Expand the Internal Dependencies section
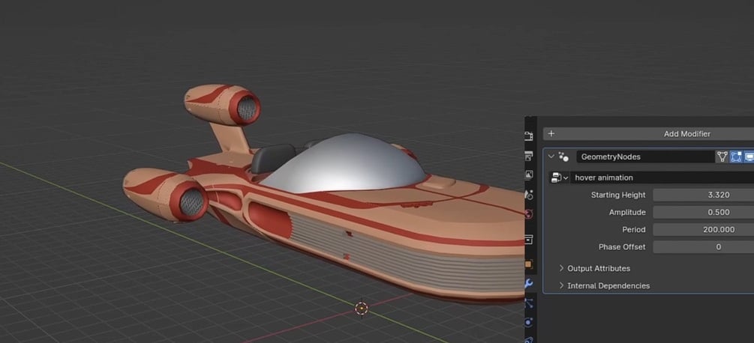Image resolution: width=754 pixels, height=343 pixels. point(604,285)
